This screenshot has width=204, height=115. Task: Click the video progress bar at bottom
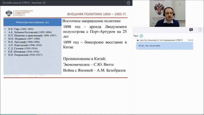point(102,114)
